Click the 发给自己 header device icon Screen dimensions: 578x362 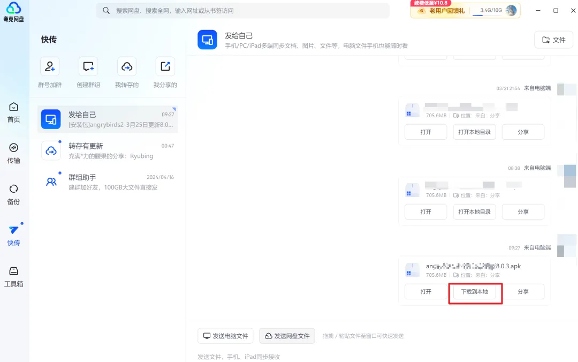point(207,40)
